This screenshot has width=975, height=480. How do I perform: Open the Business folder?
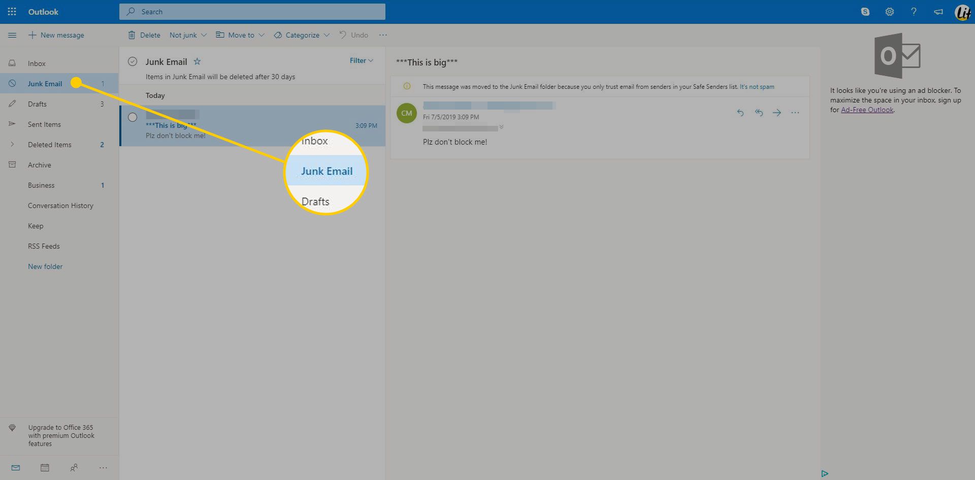pos(59,185)
